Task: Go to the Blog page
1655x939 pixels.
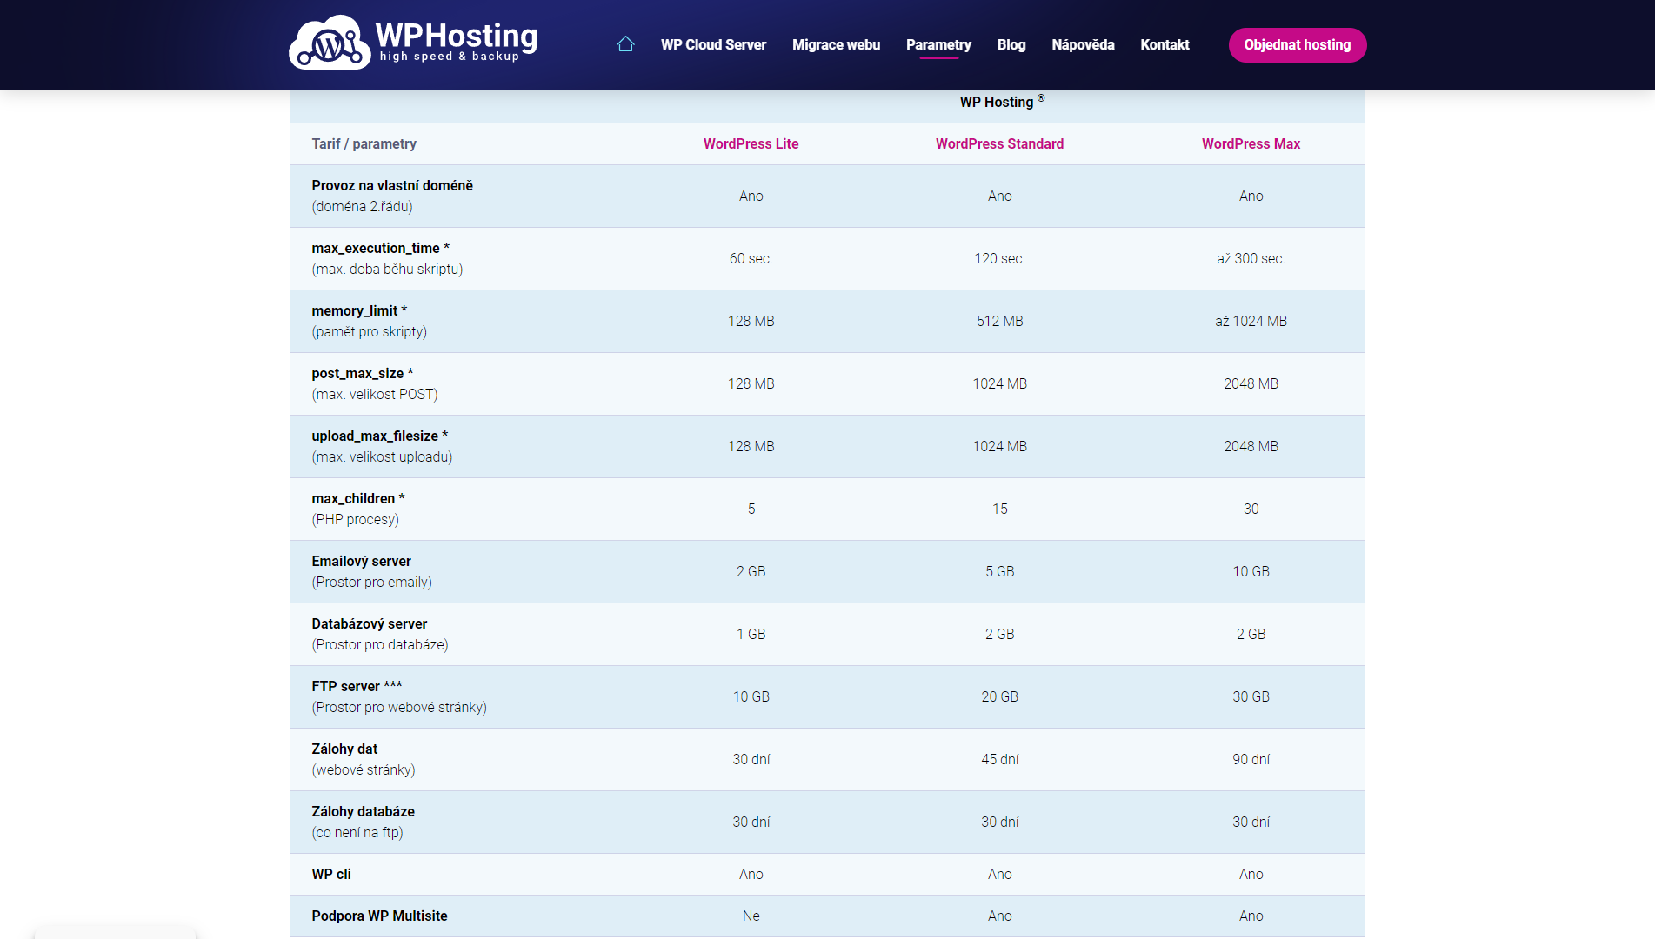Action: [x=1011, y=44]
